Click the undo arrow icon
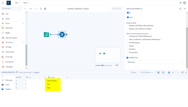Screen dimensions: 188x107 point(31,9)
